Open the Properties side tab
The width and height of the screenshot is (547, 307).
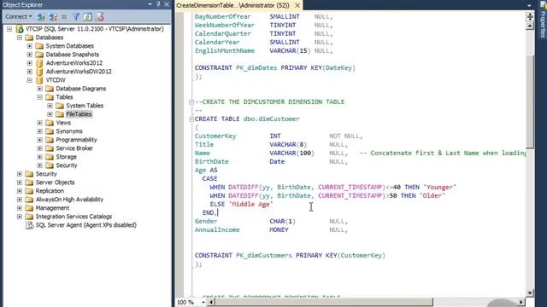(543, 20)
